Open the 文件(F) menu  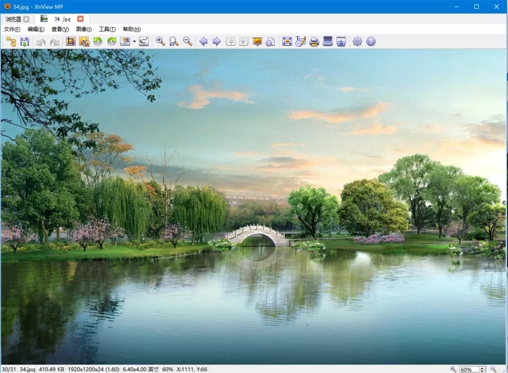pos(12,29)
